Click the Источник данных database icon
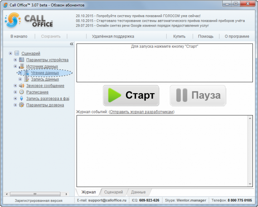 tap(22, 66)
